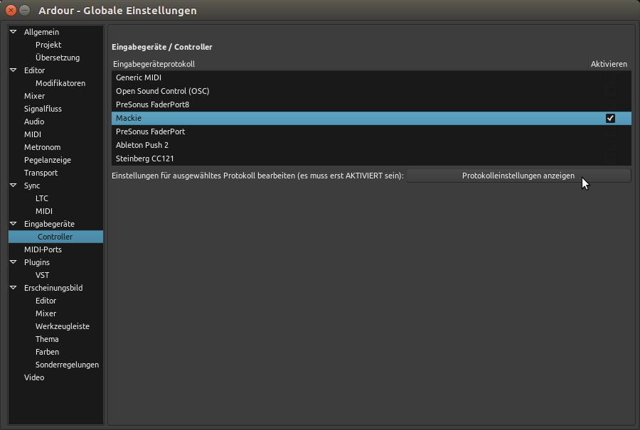
Task: Select the Editor entry under Erscheinungsbild
Action: click(46, 301)
